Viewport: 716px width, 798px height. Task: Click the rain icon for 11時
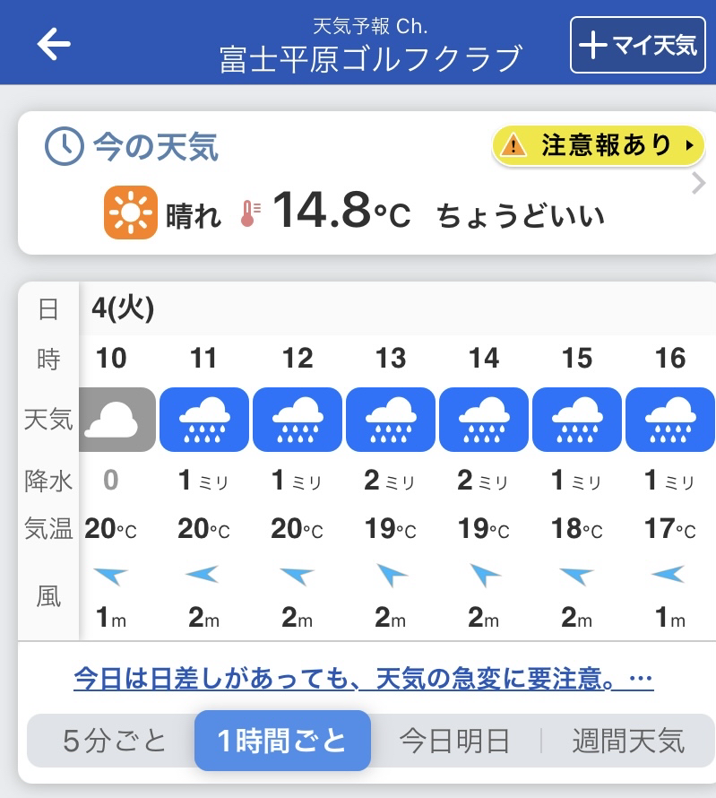click(x=204, y=420)
